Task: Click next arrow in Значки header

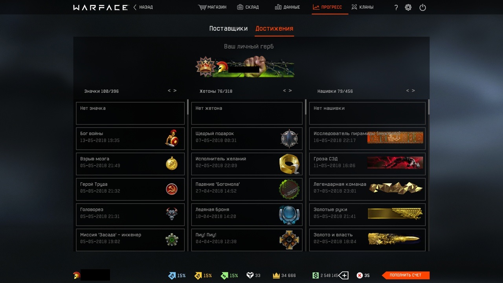Action: point(175,90)
